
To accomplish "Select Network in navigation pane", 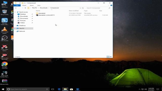I will [x=22, y=31].
